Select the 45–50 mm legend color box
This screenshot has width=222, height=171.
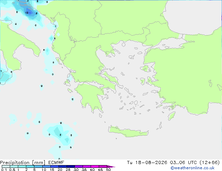click(103, 166)
